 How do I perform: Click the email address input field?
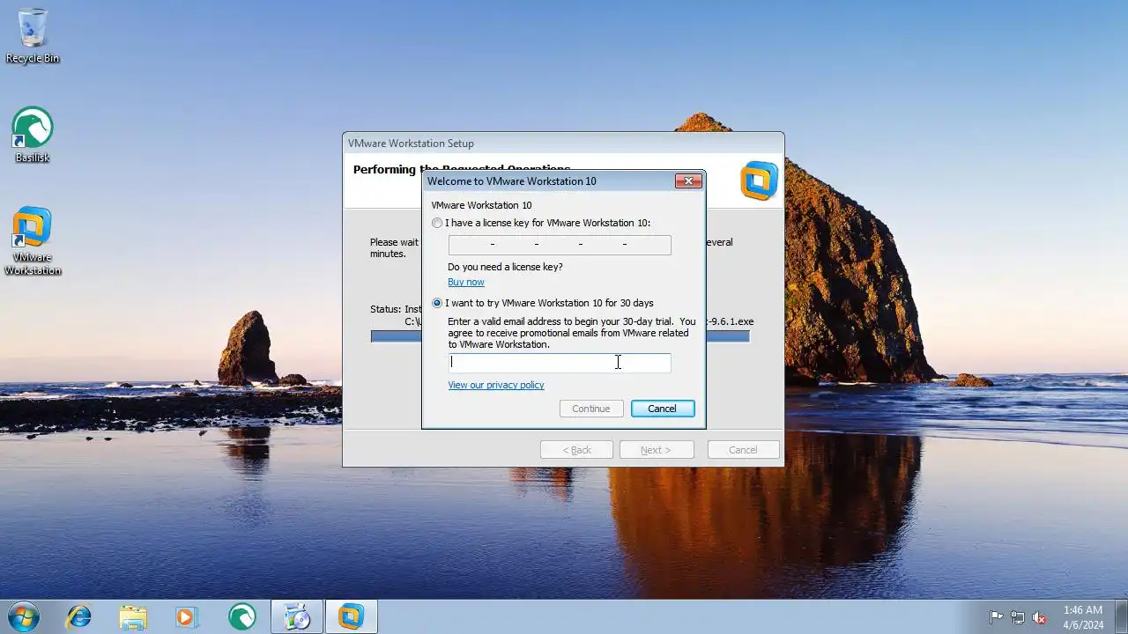[560, 363]
